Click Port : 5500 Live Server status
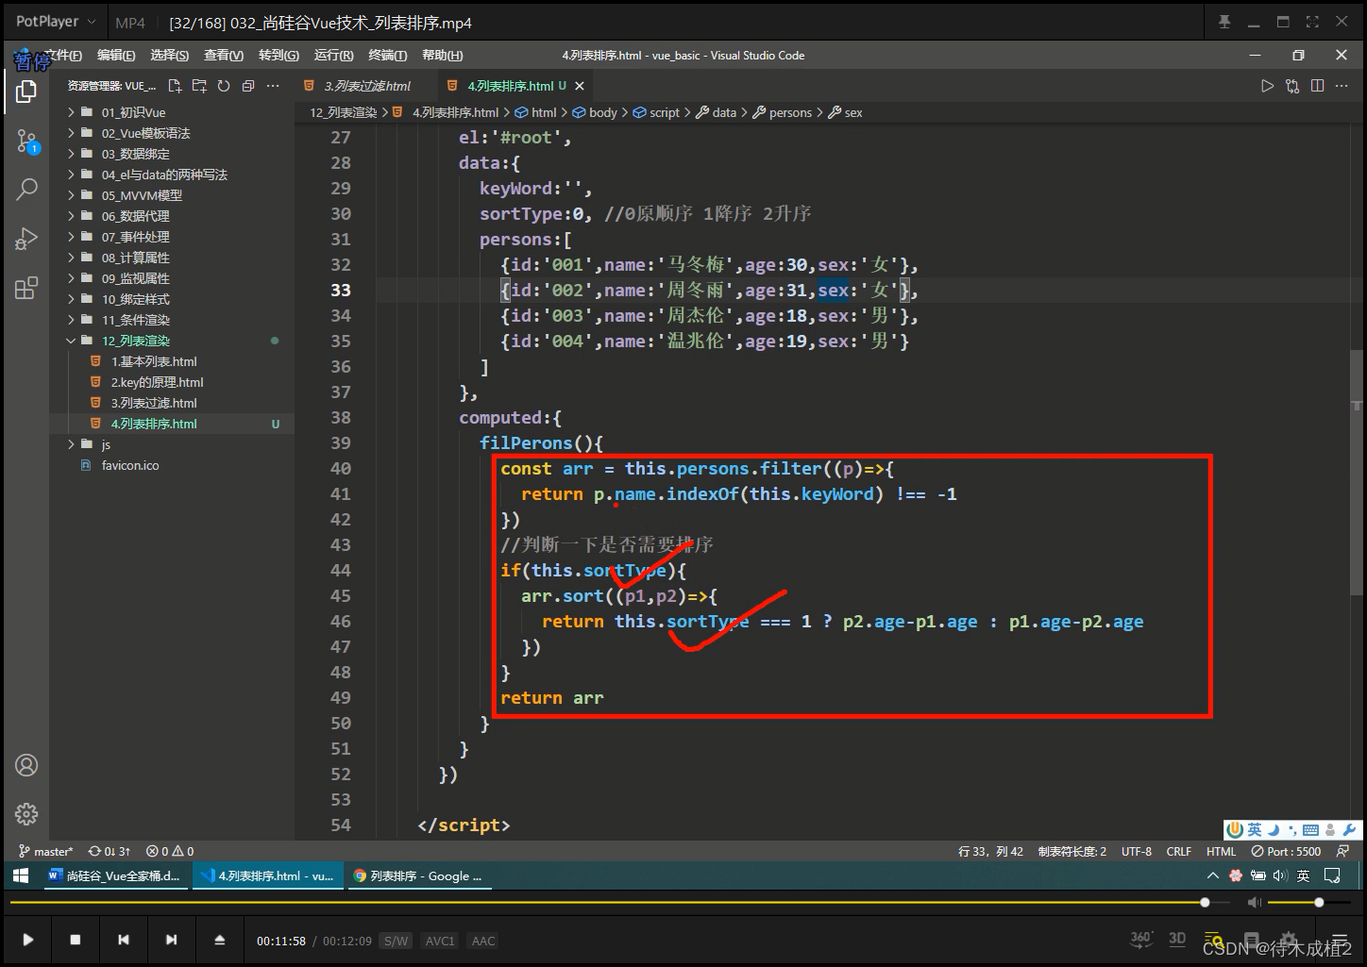The width and height of the screenshot is (1367, 967). coord(1287,851)
